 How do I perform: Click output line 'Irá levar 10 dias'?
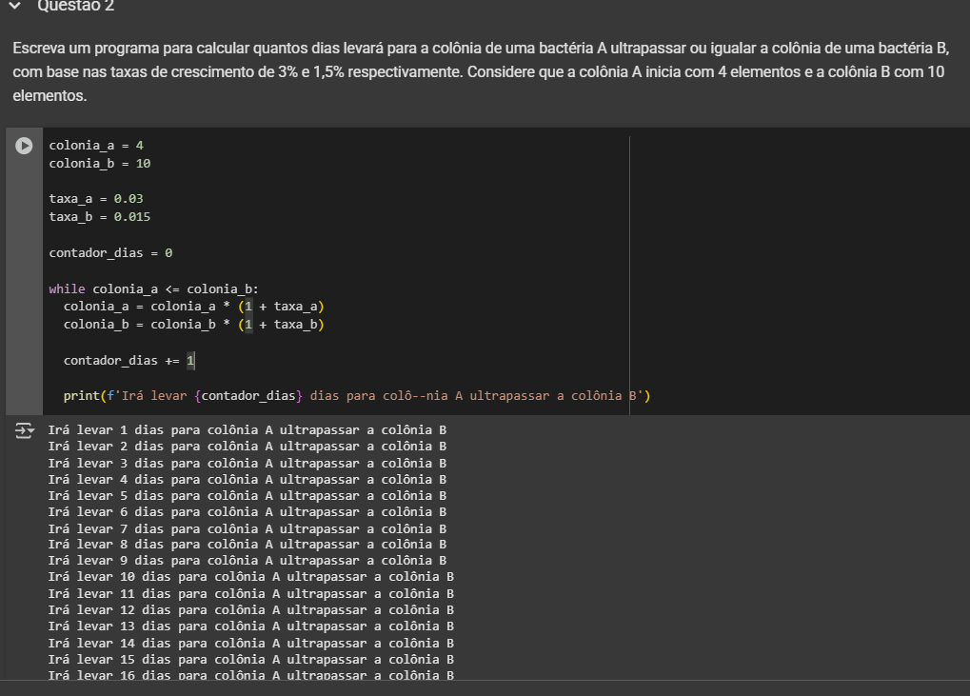[x=250, y=577]
